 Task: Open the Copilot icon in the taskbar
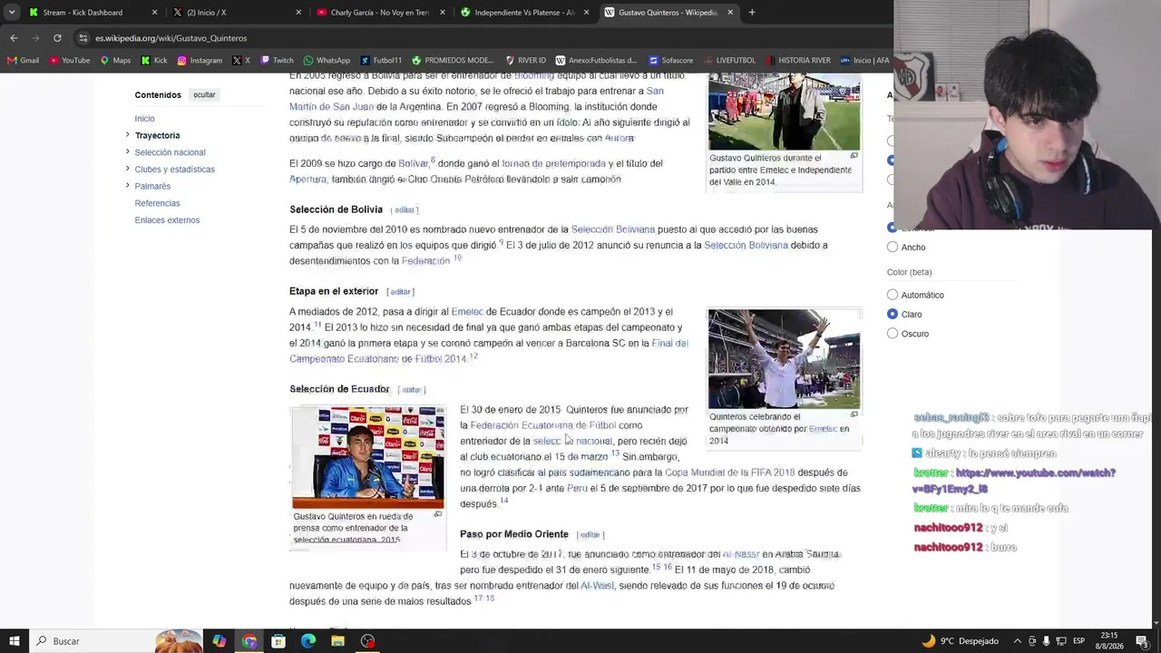tap(220, 641)
